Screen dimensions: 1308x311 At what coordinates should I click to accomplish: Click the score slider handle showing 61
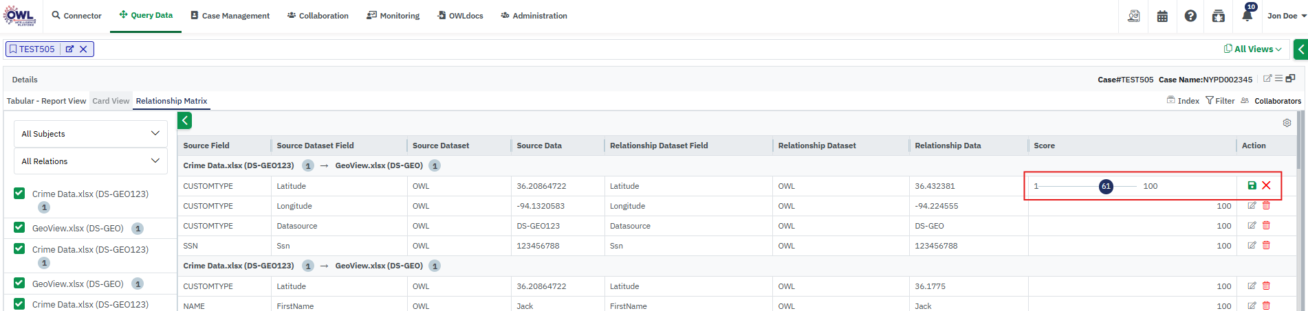point(1106,186)
